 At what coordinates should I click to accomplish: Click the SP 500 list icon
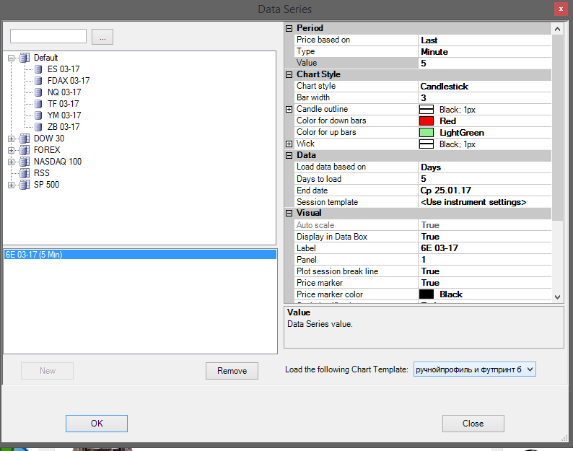coord(25,185)
